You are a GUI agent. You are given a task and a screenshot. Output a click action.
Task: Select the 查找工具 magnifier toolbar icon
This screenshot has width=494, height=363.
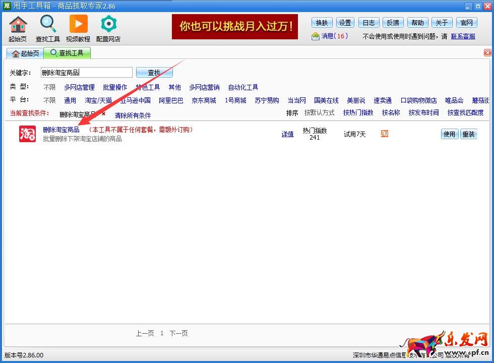click(x=47, y=29)
